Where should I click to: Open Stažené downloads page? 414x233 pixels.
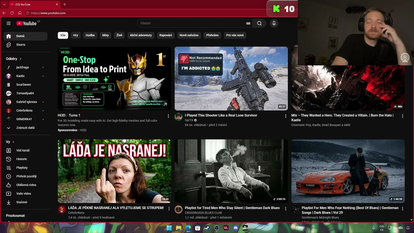click(x=26, y=202)
